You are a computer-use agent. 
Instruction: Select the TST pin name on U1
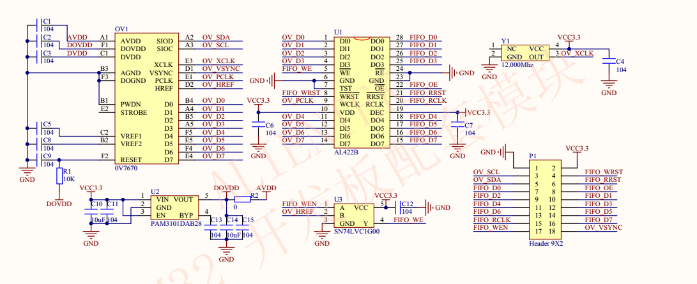coord(346,88)
